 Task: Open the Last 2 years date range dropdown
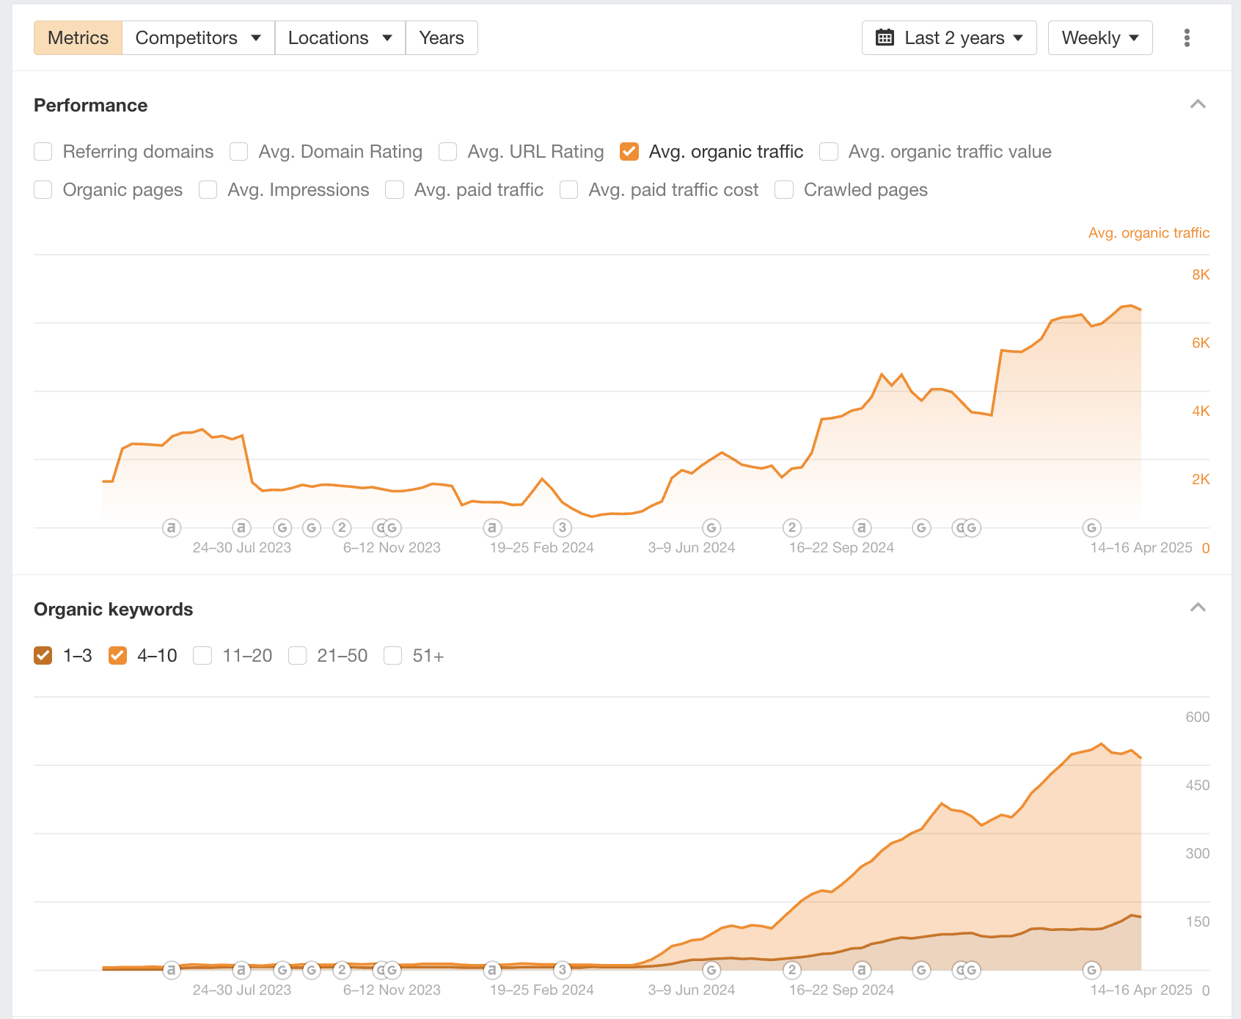[949, 38]
